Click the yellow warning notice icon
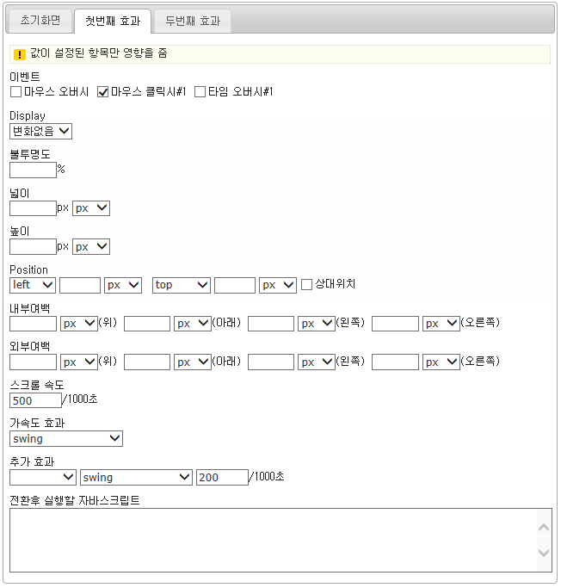561x588 pixels. pos(19,54)
